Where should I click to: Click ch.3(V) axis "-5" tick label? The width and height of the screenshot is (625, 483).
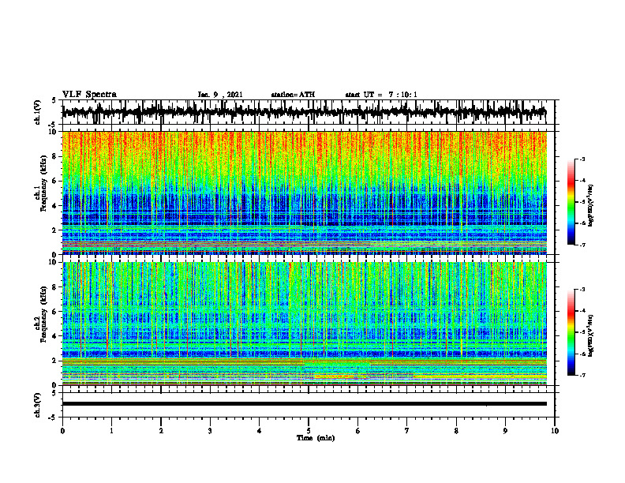pos(53,417)
